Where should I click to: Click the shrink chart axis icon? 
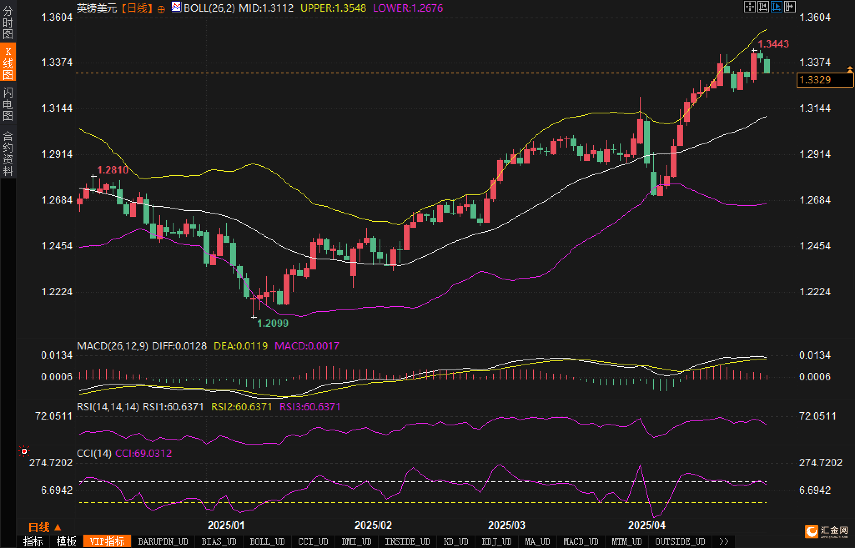tap(763, 7)
